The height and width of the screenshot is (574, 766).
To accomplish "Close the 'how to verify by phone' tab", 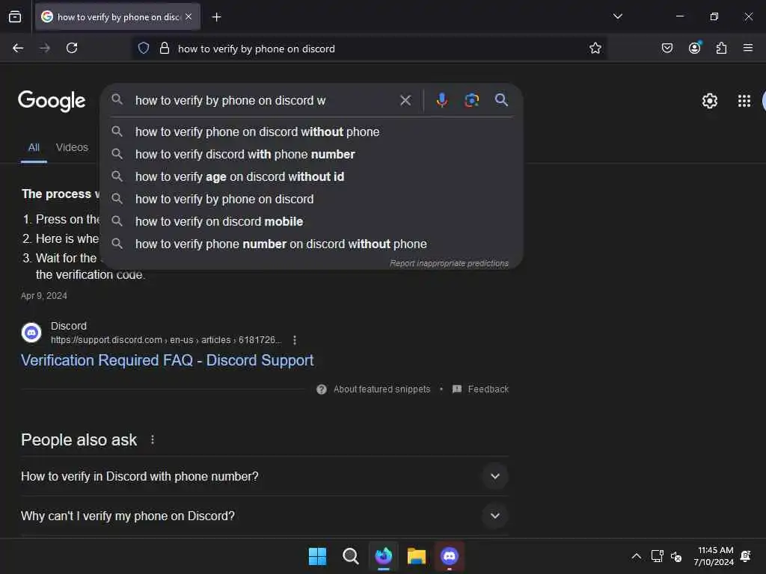I will pyautogui.click(x=189, y=16).
